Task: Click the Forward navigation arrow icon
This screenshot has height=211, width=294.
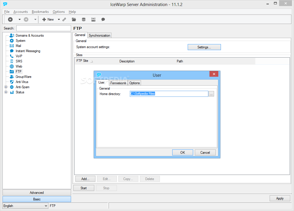Action: click(26, 19)
